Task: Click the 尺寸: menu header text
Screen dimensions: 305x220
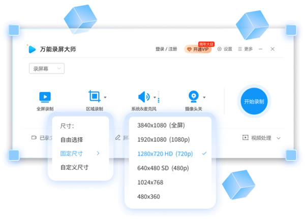Action: [x=67, y=126]
